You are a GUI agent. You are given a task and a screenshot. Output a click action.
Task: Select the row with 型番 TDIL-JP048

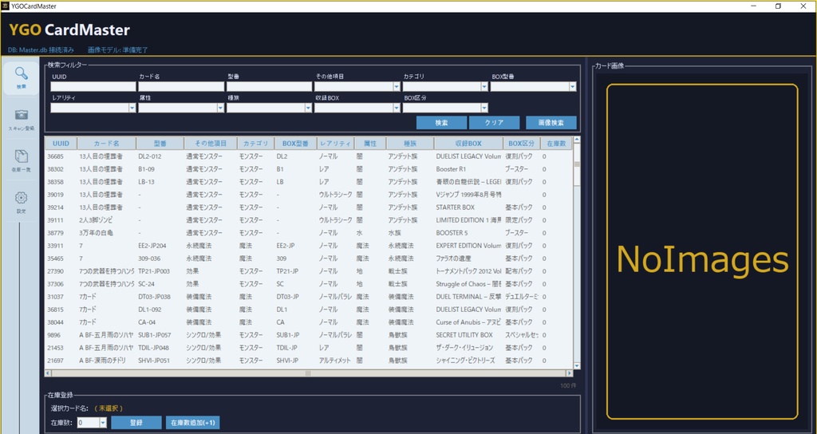(309, 348)
